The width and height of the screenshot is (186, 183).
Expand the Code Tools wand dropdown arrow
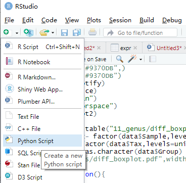141,59
